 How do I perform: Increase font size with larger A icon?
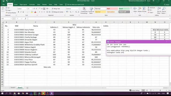tap(34, 9)
